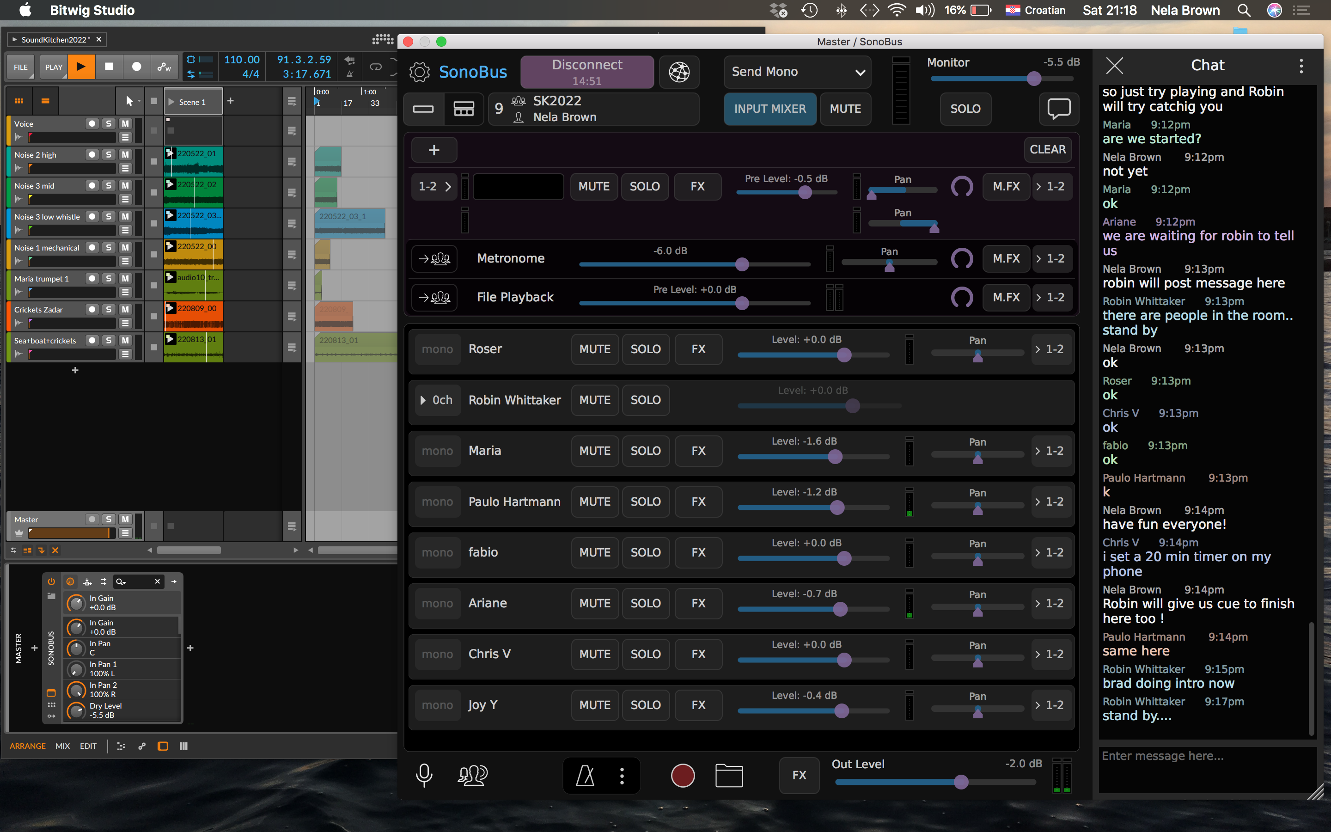Click the Disconnect button
This screenshot has height=832, width=1331.
(x=587, y=72)
